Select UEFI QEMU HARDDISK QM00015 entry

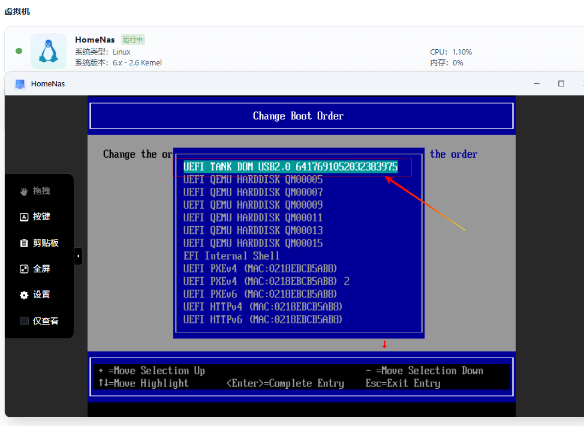[x=253, y=243]
